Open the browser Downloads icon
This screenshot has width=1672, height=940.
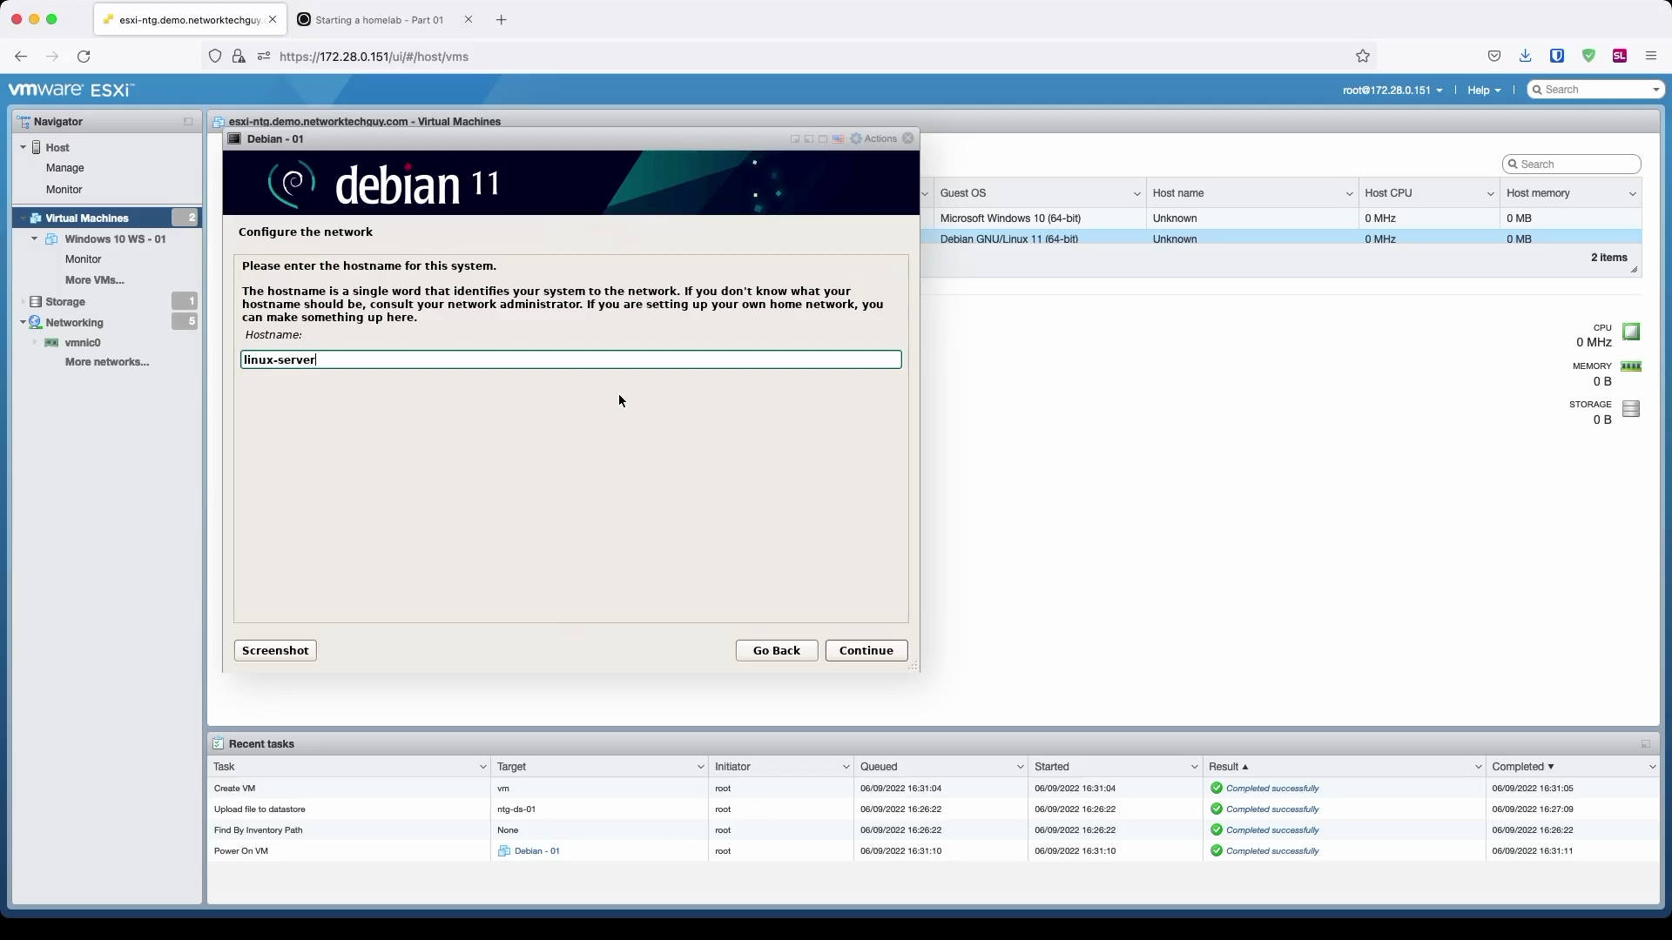1526,57
